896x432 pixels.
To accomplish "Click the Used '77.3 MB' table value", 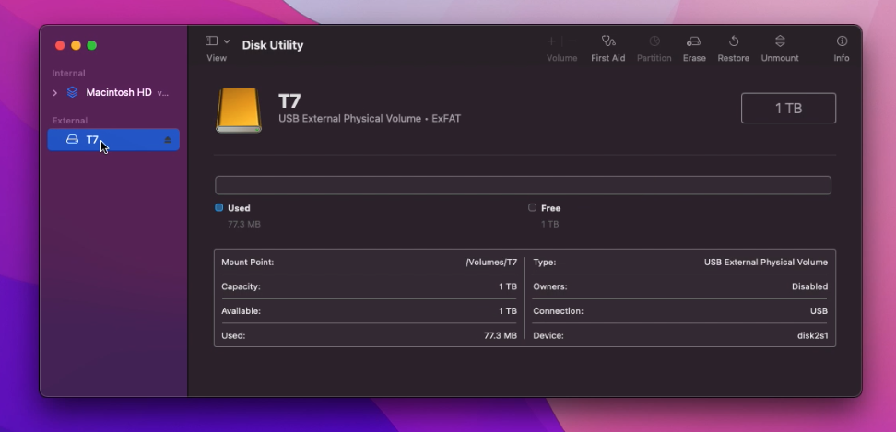I will point(501,335).
